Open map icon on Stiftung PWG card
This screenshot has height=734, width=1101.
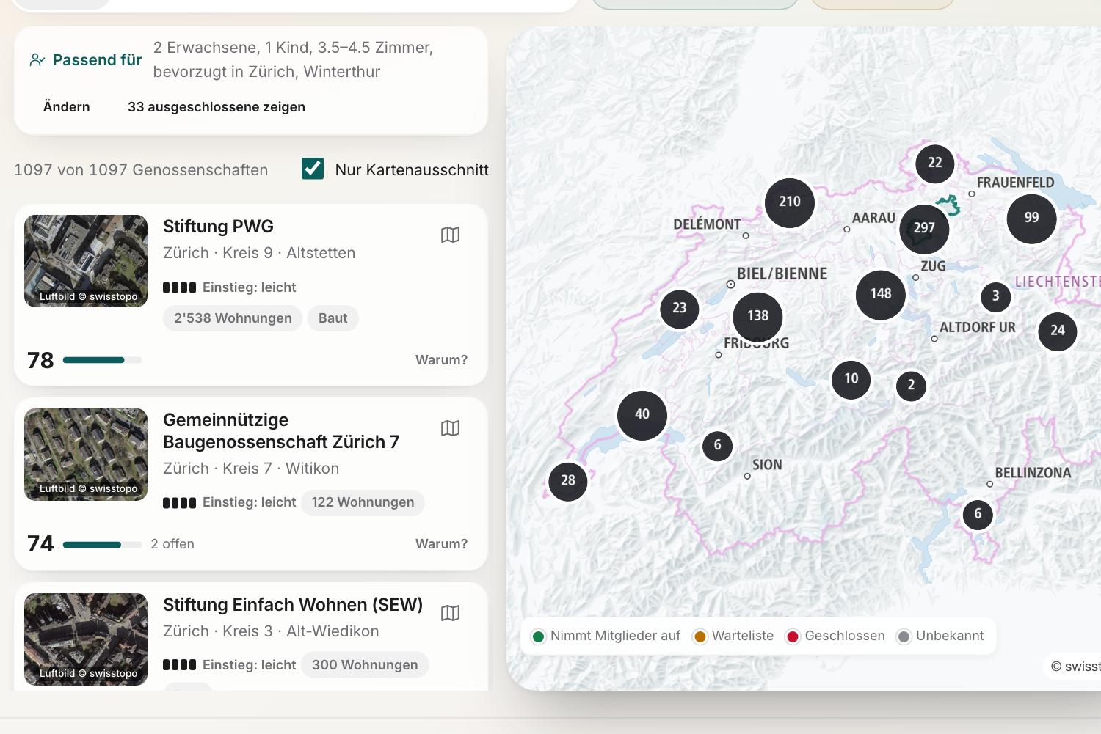[x=450, y=235]
